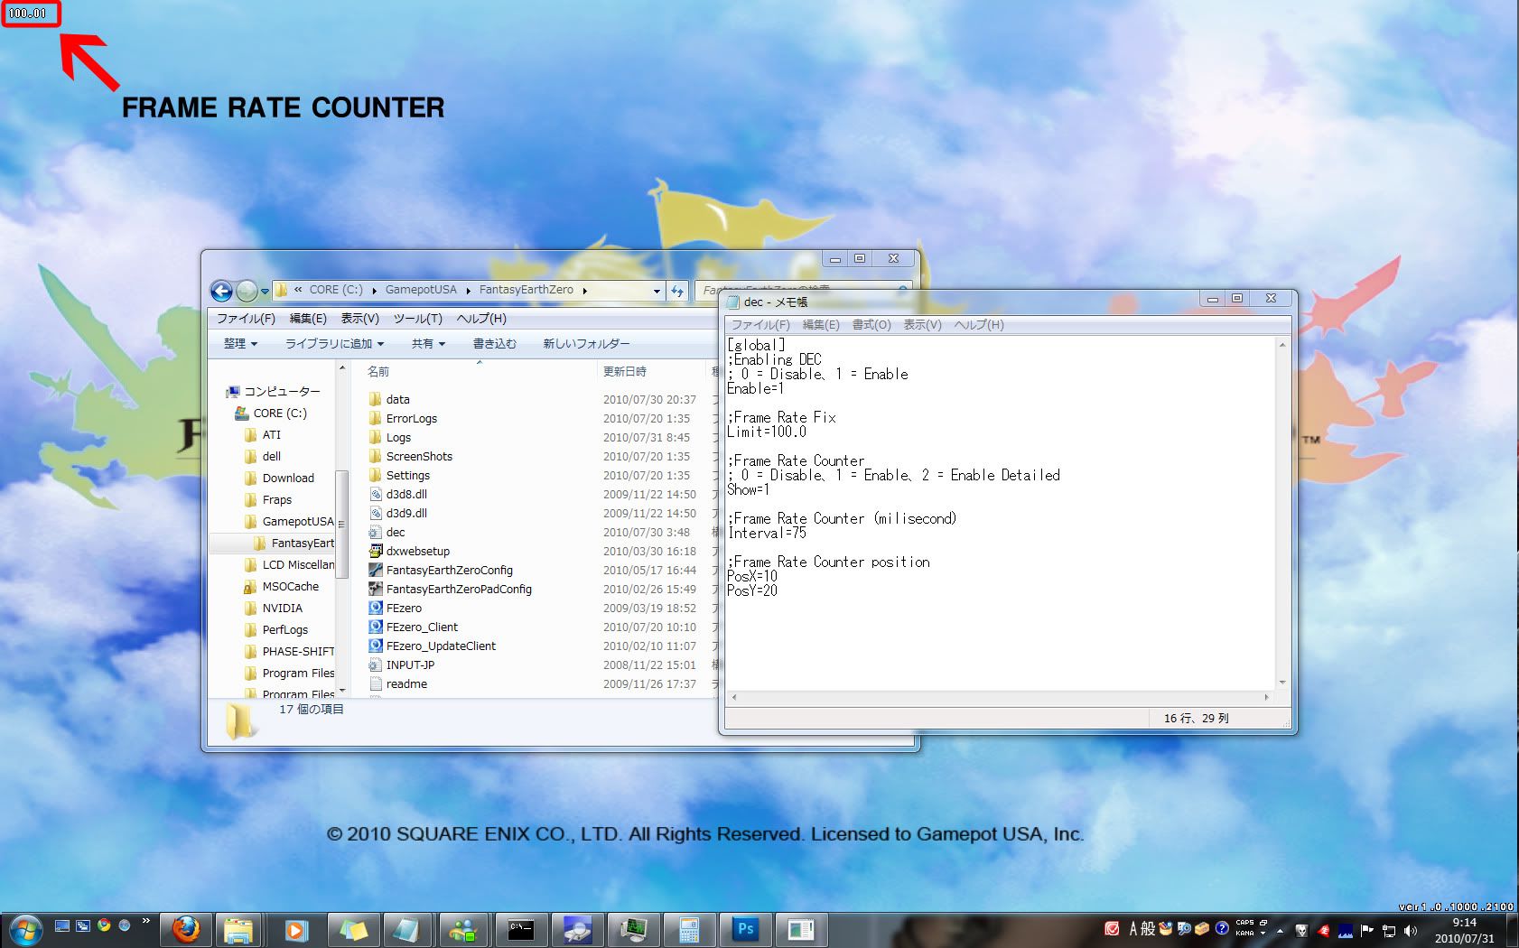The width and height of the screenshot is (1519, 948).
Task: Select the INPUT-JP settings file icon
Action: pos(376,665)
